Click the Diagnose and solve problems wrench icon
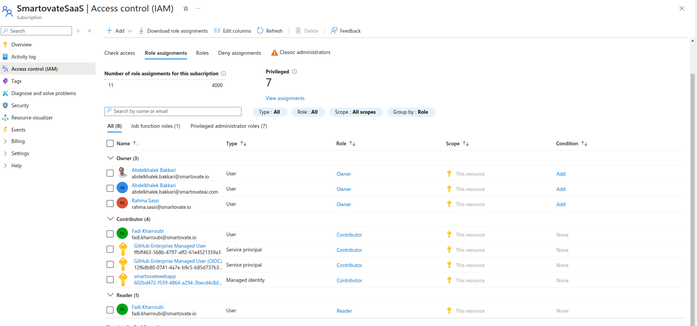Image resolution: width=697 pixels, height=326 pixels. click(x=5, y=93)
